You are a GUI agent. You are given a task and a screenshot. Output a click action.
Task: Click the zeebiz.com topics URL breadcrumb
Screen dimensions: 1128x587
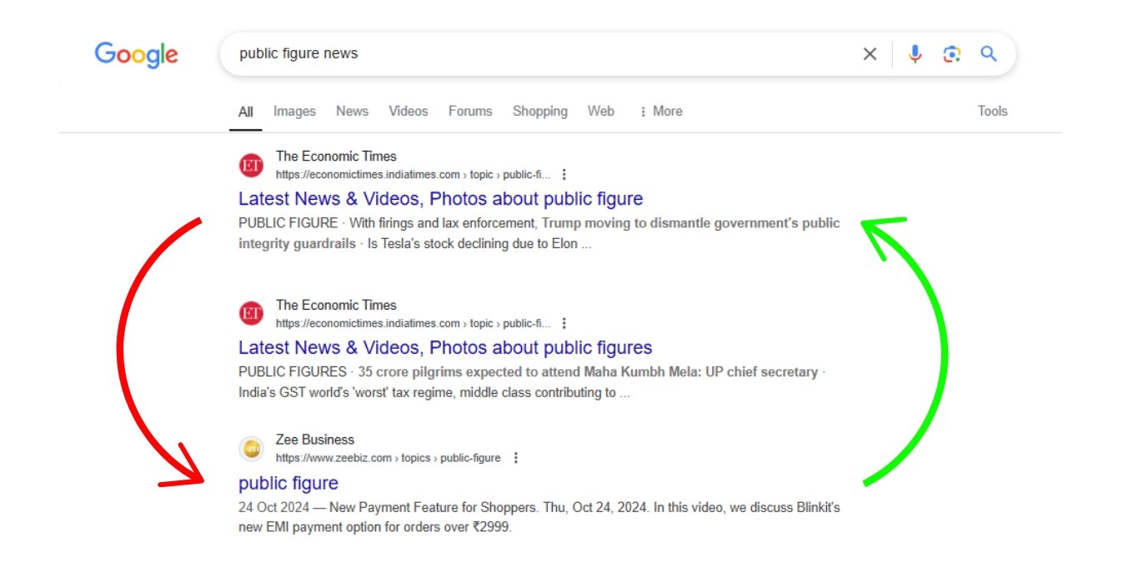[389, 458]
